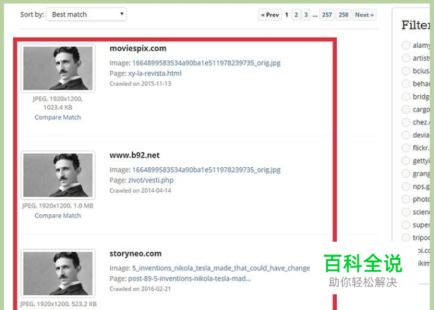The width and height of the screenshot is (434, 310).
Task: Select the behan filter radio button
Action: pos(406,83)
